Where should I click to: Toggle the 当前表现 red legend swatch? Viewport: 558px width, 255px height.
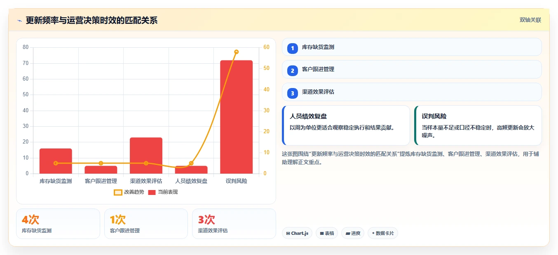[x=152, y=192]
